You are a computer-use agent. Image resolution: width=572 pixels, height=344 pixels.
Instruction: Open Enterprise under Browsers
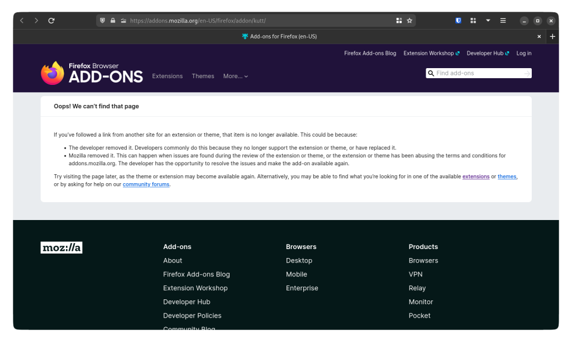302,288
